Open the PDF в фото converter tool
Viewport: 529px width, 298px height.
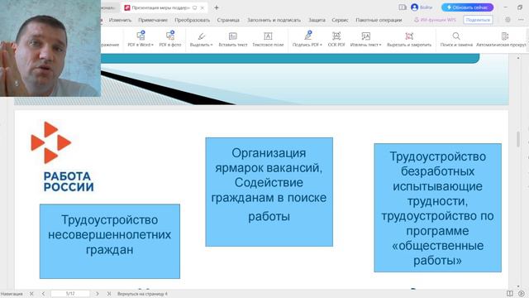pos(170,39)
